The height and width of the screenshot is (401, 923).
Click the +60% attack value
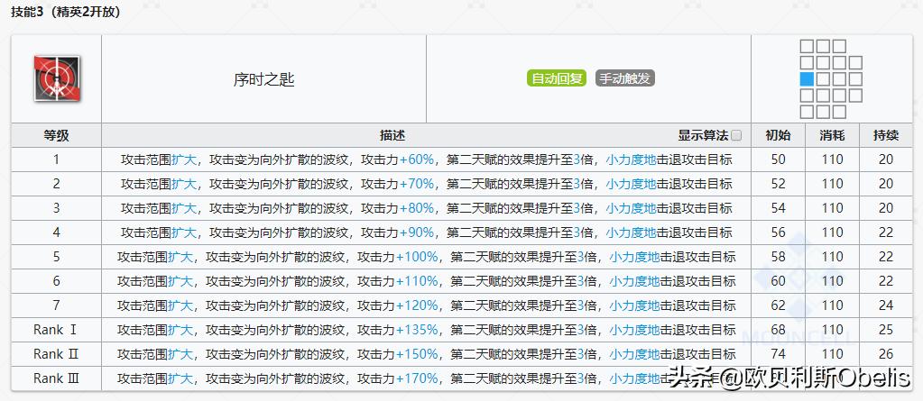pos(417,159)
